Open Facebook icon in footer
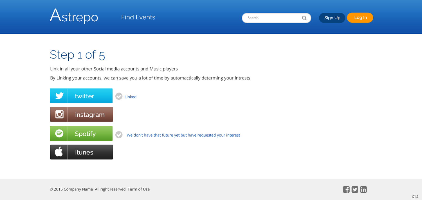422x200 pixels. coord(346,190)
